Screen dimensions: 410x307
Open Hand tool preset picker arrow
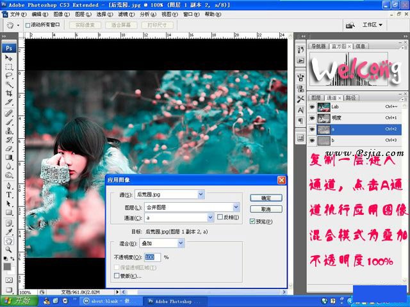coord(18,26)
